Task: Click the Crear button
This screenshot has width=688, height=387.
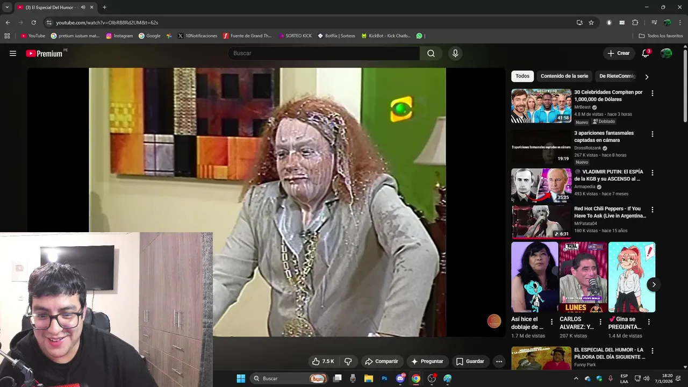Action: click(618, 53)
